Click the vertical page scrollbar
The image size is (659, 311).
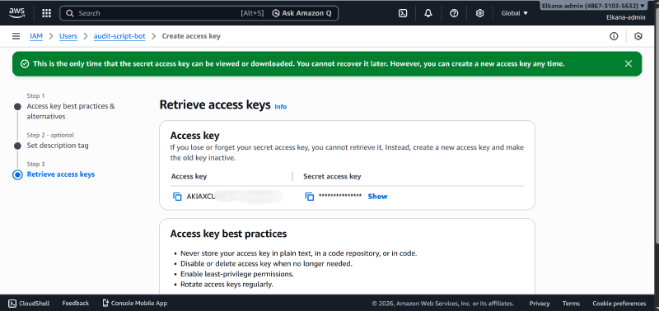point(657,126)
